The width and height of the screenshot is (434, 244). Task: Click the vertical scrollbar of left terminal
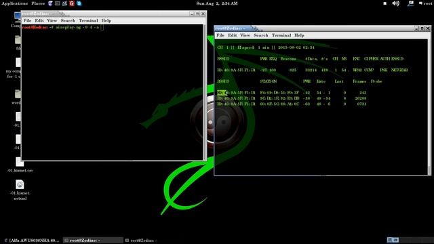pyautogui.click(x=205, y=92)
